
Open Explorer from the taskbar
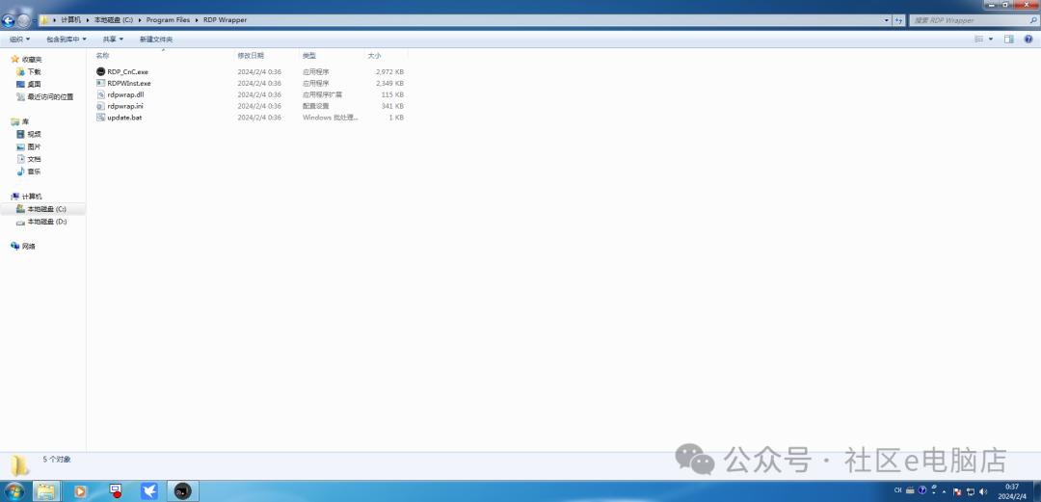coord(46,491)
